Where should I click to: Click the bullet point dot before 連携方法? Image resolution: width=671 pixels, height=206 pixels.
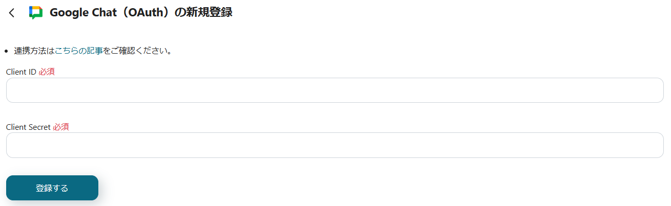click(6, 51)
